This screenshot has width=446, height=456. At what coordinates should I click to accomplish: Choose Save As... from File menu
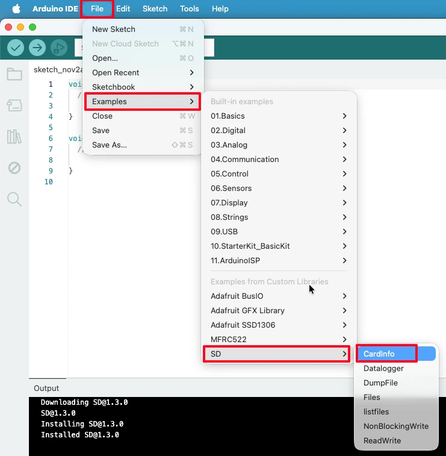tap(143, 145)
